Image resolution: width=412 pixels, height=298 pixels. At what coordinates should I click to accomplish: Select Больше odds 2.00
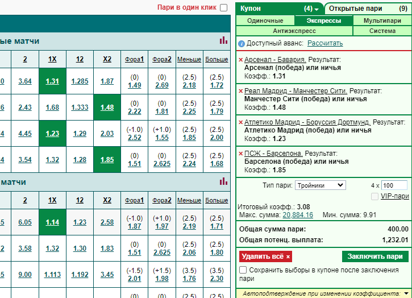[x=217, y=138]
